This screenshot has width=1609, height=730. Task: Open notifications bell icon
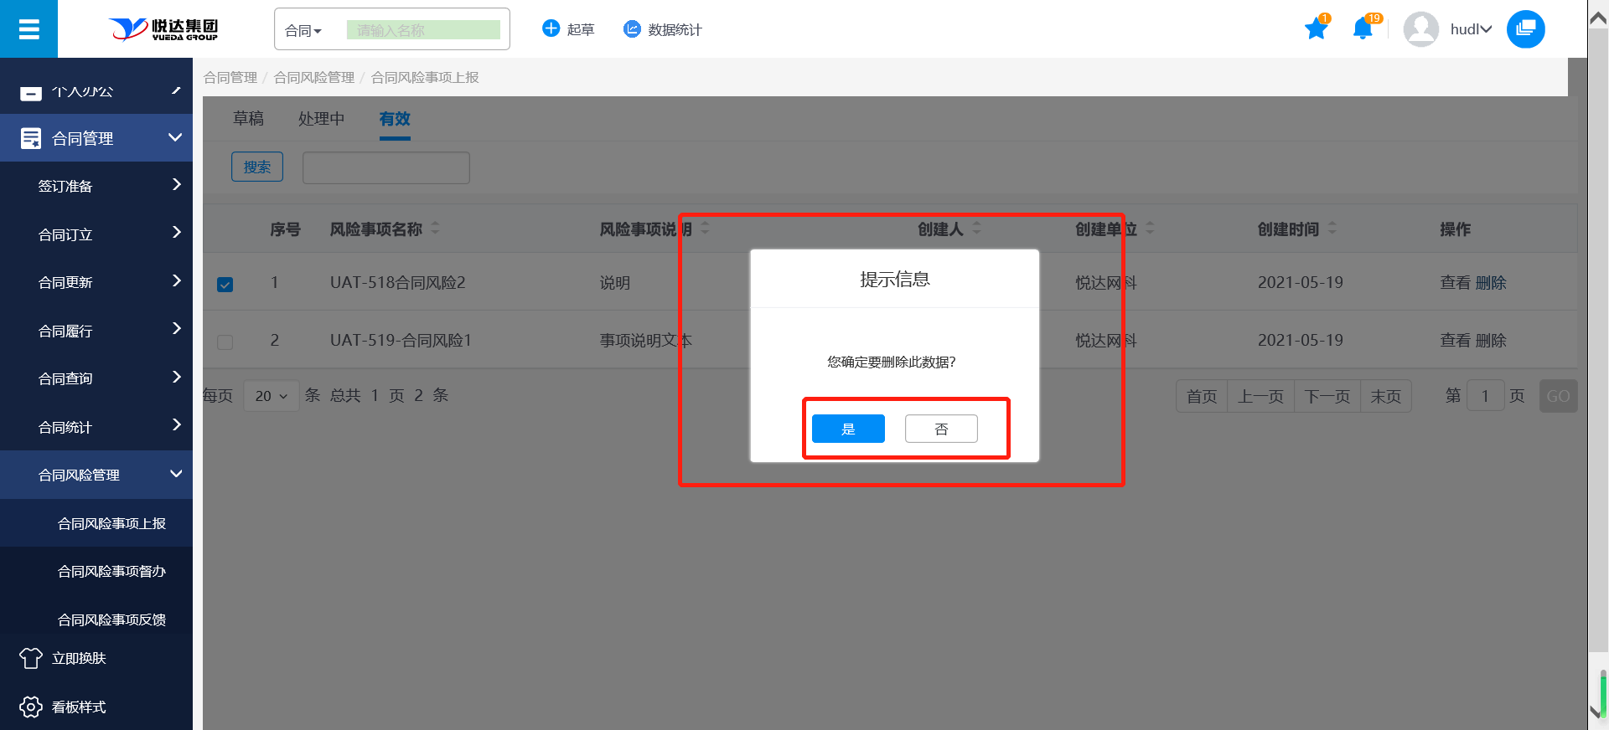point(1363,29)
